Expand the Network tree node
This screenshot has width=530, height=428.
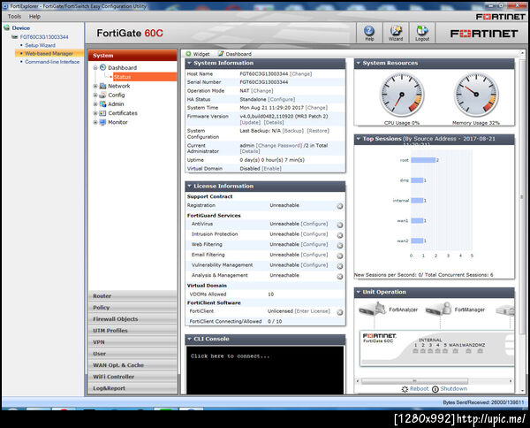(95, 87)
